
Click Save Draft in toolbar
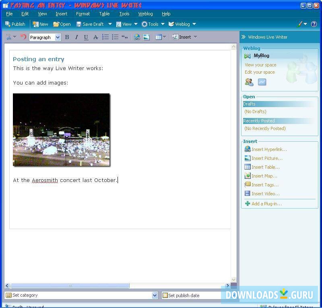click(90, 24)
